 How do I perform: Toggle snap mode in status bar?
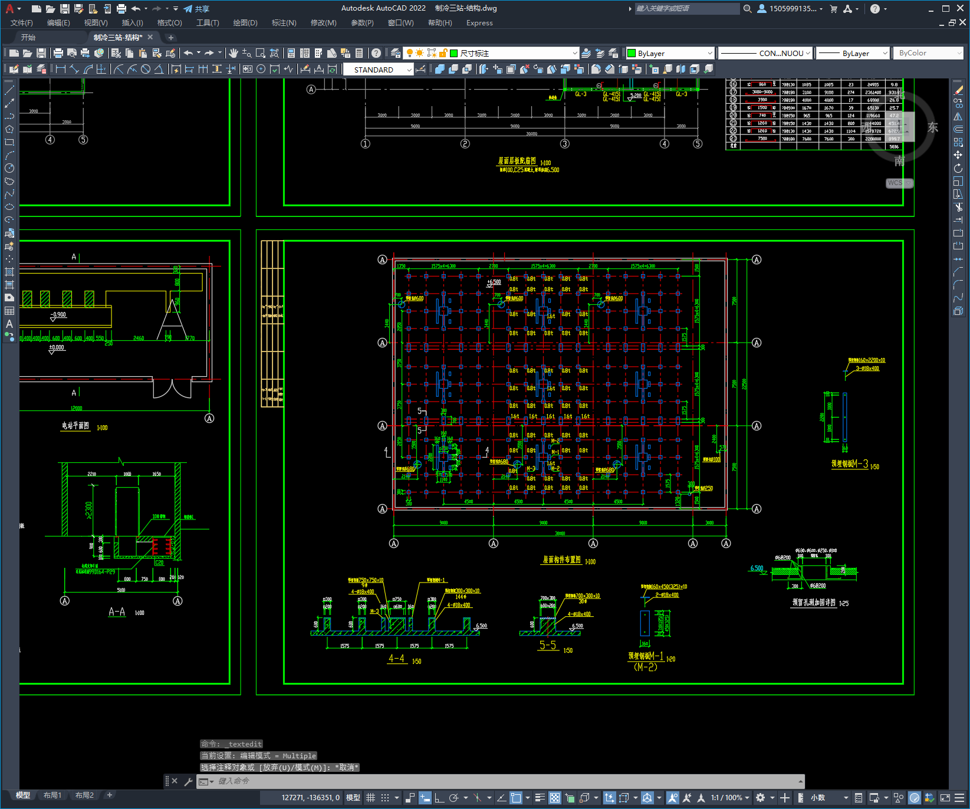385,798
